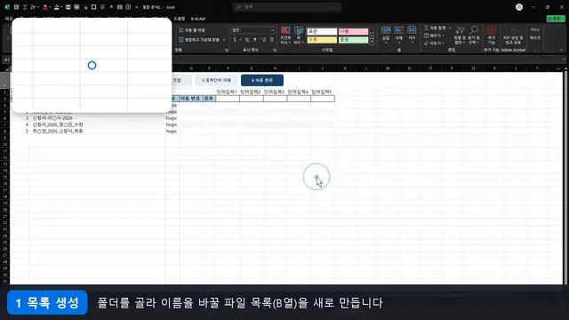Select the 결과 header cell
The height and width of the screenshot is (320, 569).
[x=209, y=99]
